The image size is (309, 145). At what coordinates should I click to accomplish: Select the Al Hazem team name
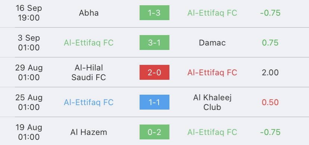[x=89, y=132]
